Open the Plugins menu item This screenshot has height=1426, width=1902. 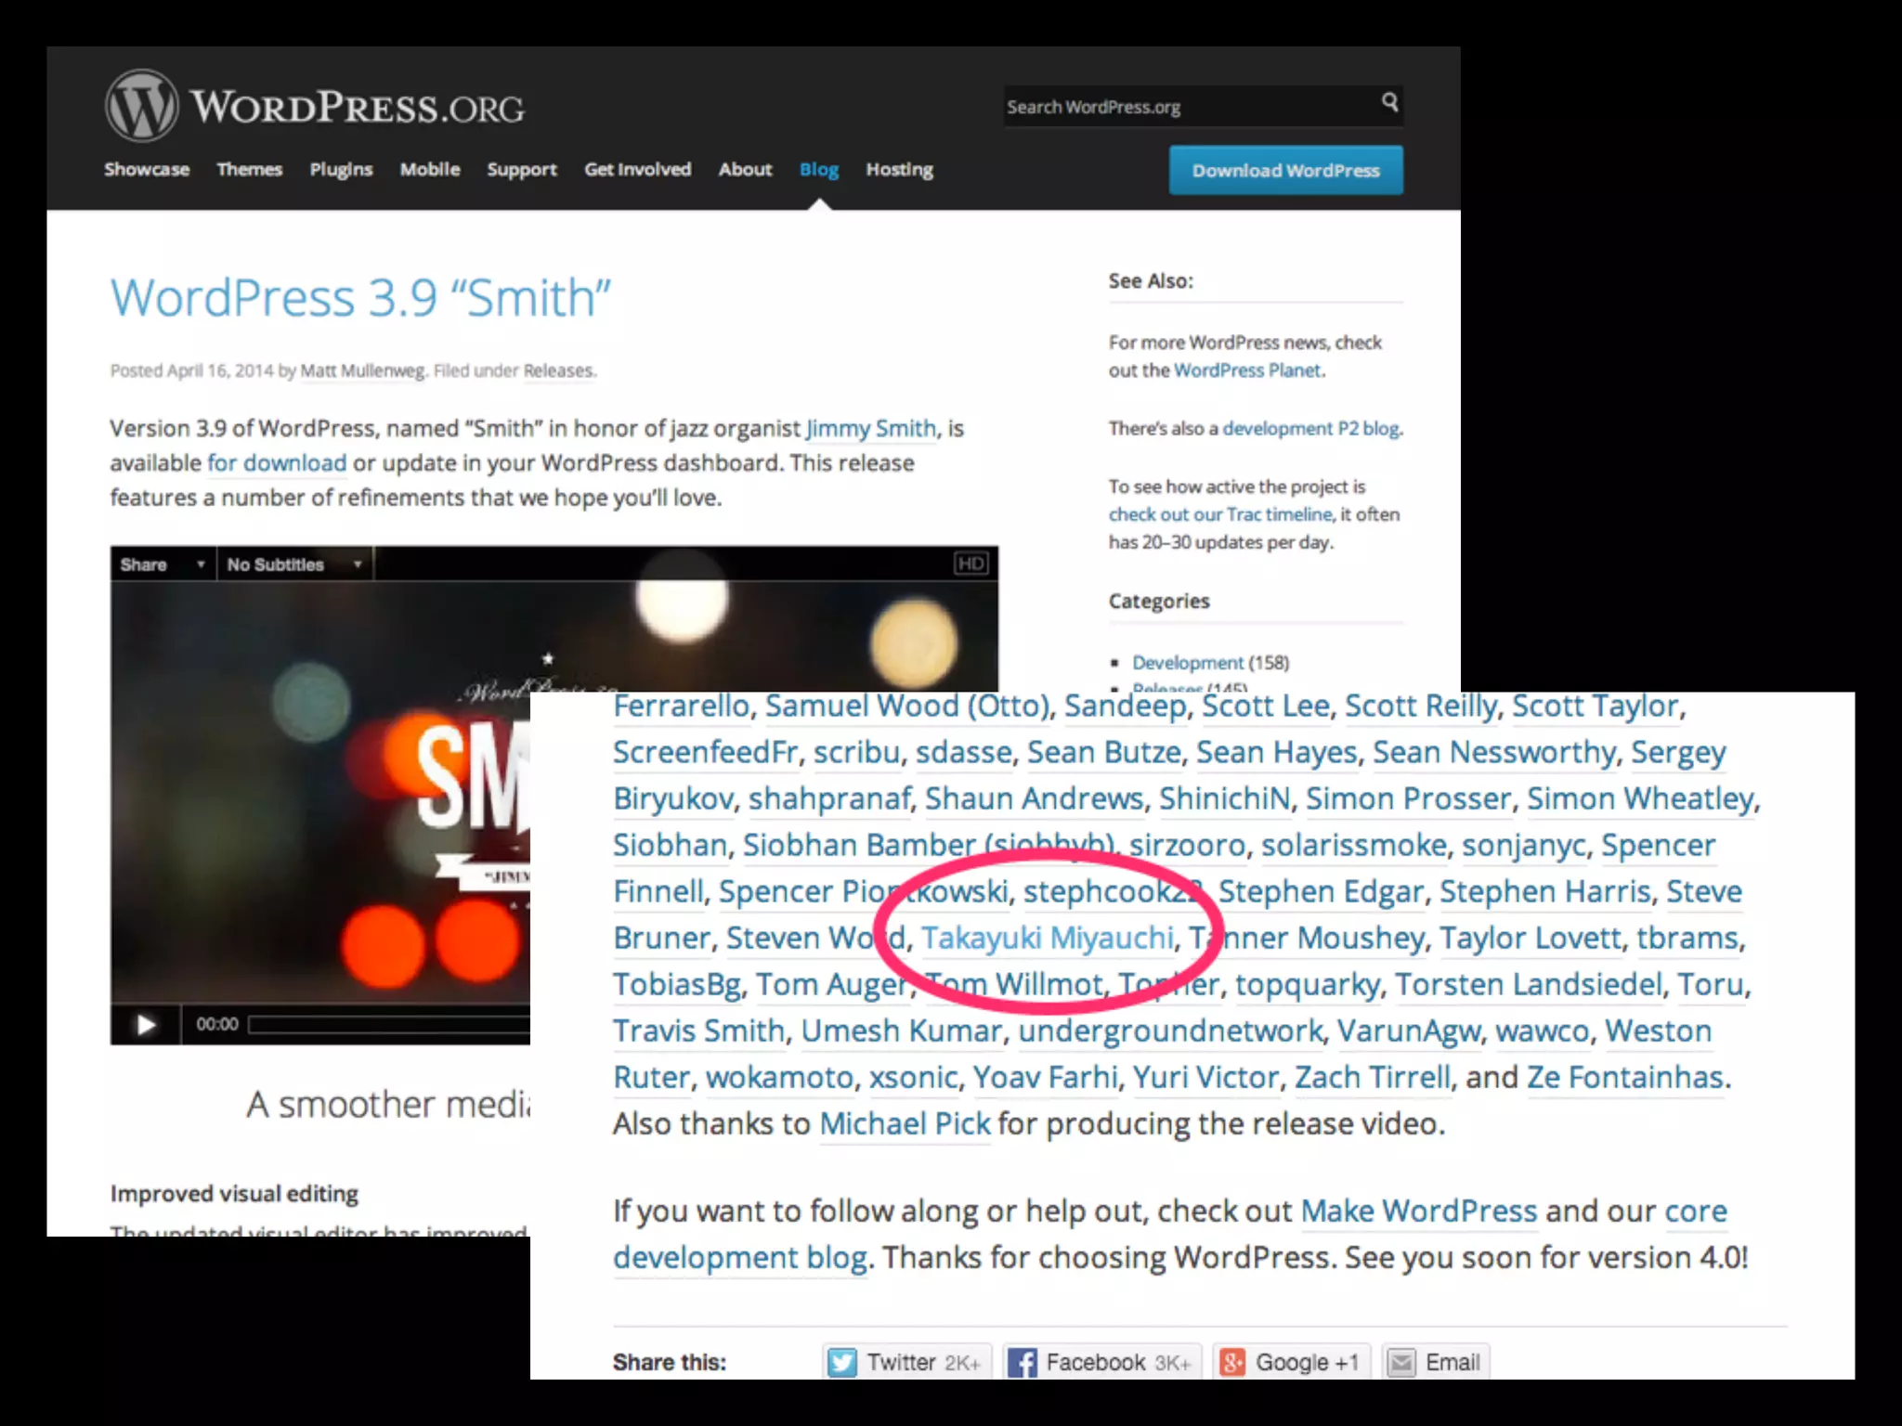341,170
